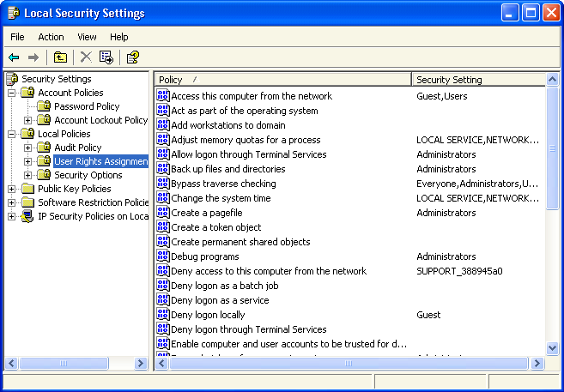Click the Export List toolbar icon
The image size is (564, 392).
106,57
